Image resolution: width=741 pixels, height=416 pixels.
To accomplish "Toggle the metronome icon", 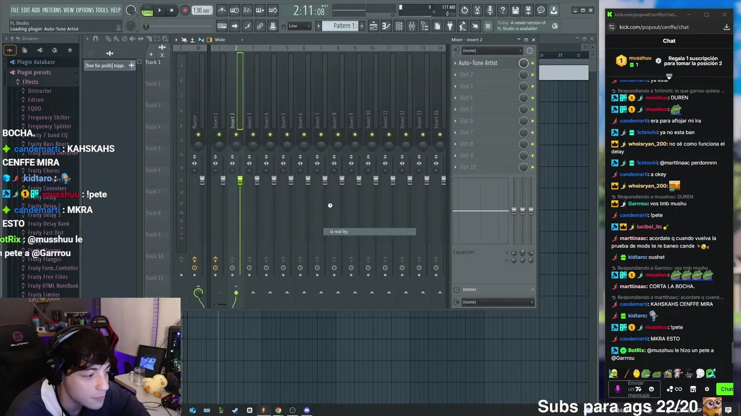I will (222, 10).
